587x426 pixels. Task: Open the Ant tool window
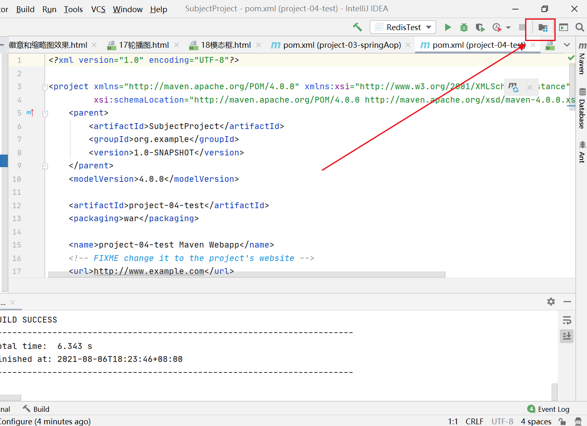click(x=582, y=152)
